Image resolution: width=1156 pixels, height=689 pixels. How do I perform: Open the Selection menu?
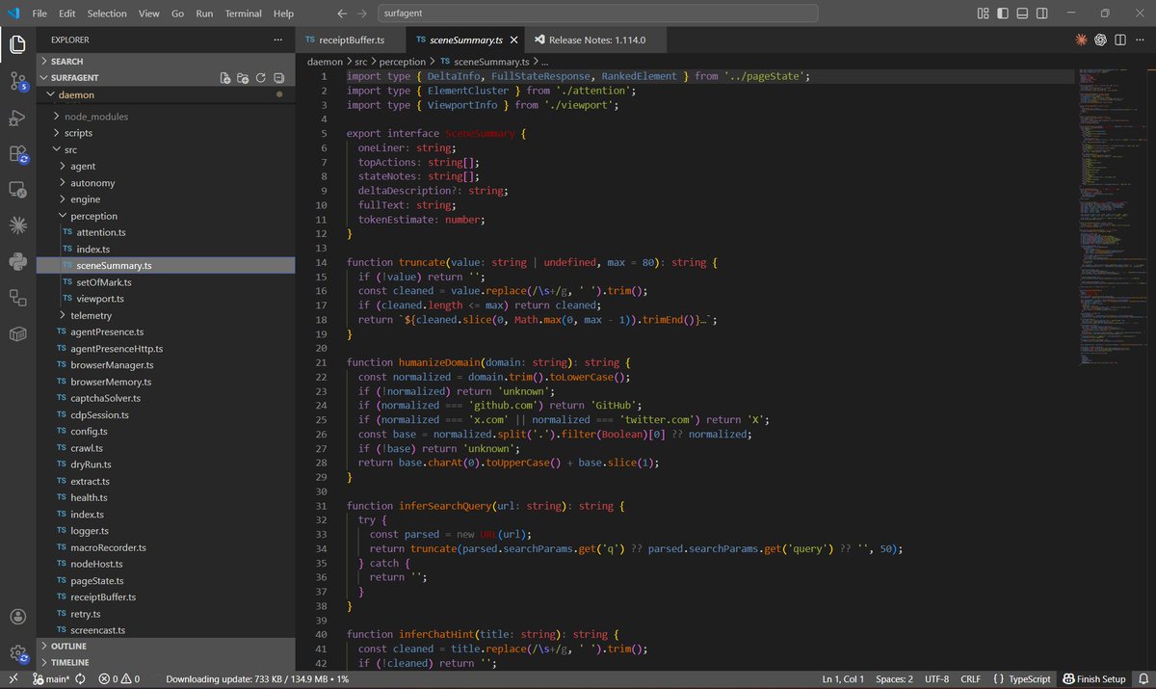106,13
